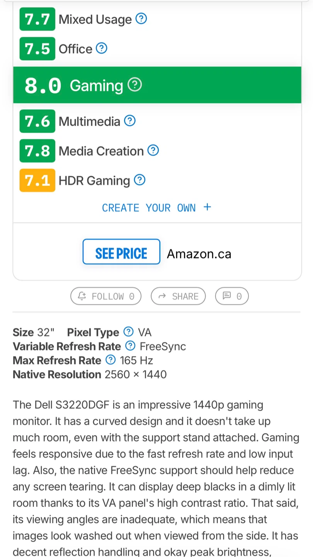Select the Mixed Usage rating row
This screenshot has height=557, width=313.
(95, 19)
